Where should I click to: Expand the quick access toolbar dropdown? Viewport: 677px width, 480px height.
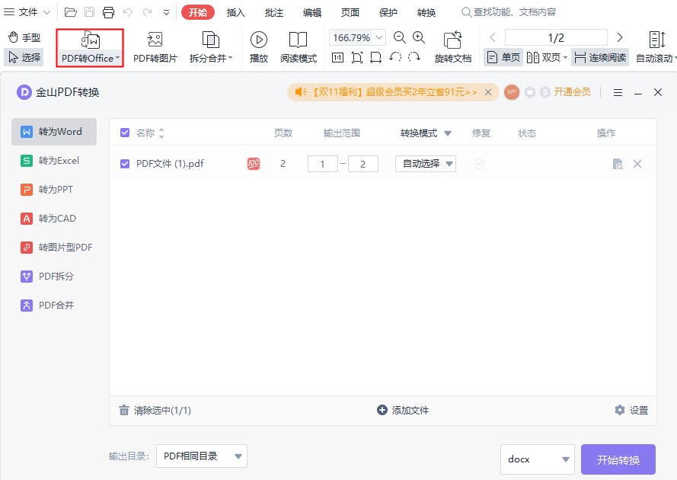coord(166,12)
